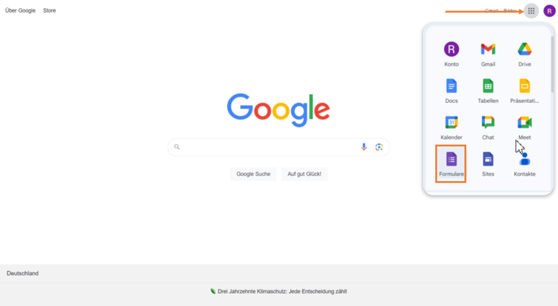Select the highlighted Formulare app

pos(451,164)
